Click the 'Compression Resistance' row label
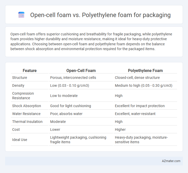 click(23, 96)
